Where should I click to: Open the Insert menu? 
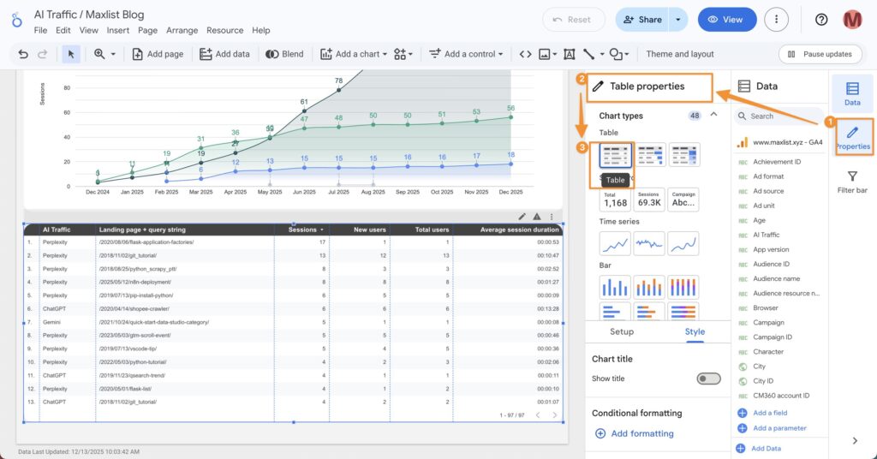click(x=118, y=30)
